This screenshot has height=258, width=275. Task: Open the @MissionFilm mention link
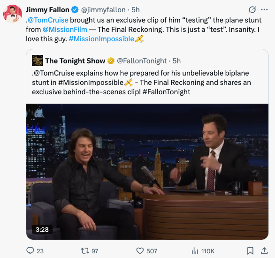(x=65, y=30)
